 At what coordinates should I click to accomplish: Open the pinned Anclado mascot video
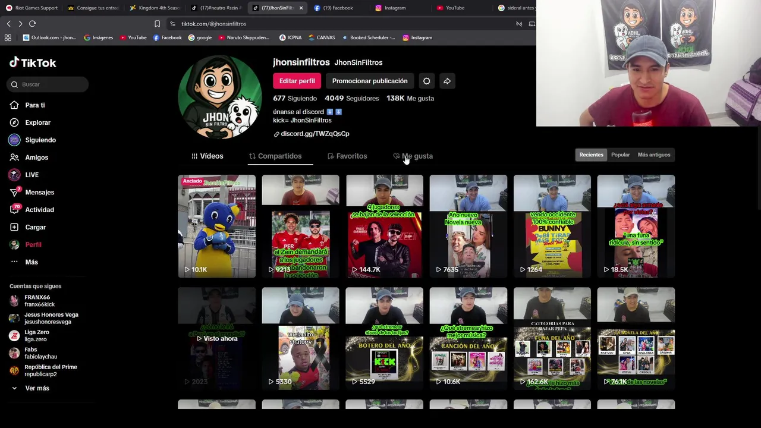[216, 226]
